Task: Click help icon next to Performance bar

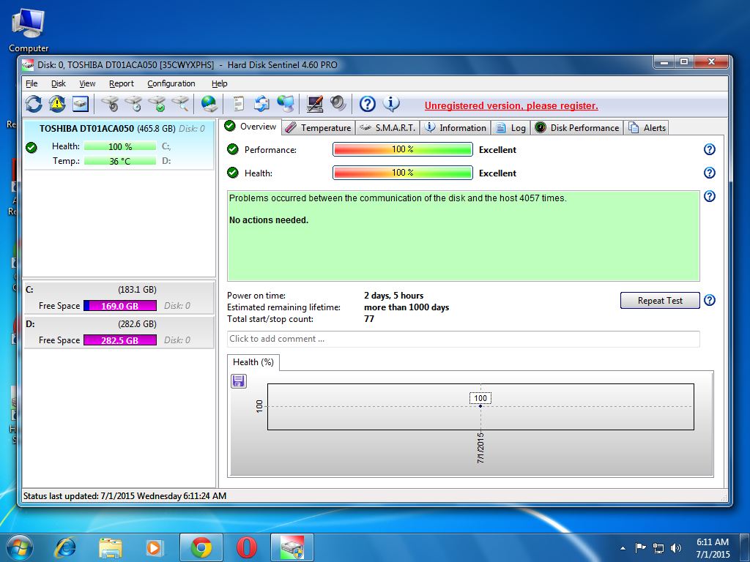Action: point(709,150)
